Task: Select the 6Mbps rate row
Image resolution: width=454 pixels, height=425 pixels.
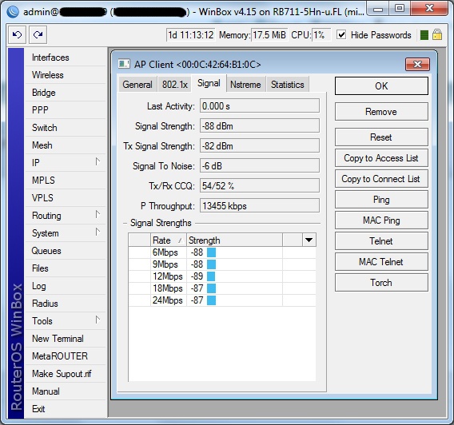Action: coord(222,252)
